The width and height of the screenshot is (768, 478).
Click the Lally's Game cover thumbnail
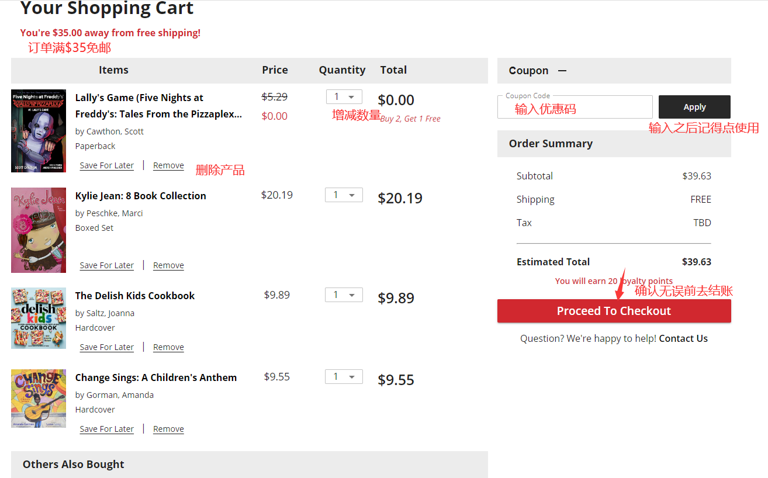coord(39,131)
